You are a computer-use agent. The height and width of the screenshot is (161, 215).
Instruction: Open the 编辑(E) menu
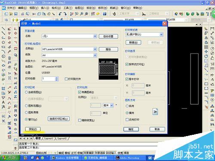click(x=22, y=8)
